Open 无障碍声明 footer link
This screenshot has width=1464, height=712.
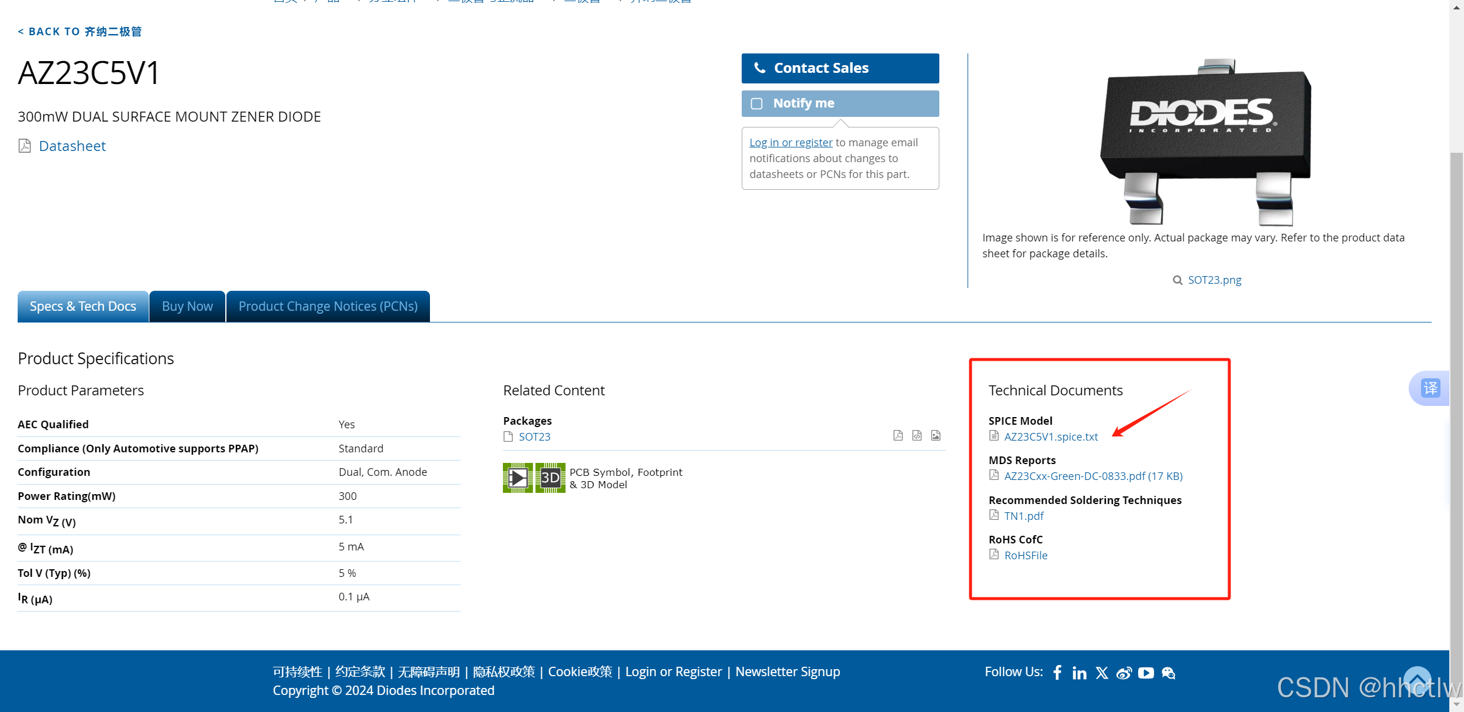(x=429, y=671)
